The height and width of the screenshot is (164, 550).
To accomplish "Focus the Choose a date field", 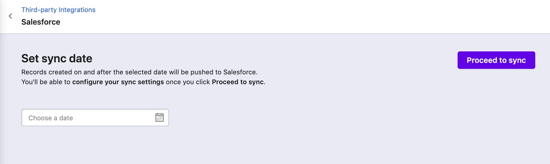I will coord(90,118).
